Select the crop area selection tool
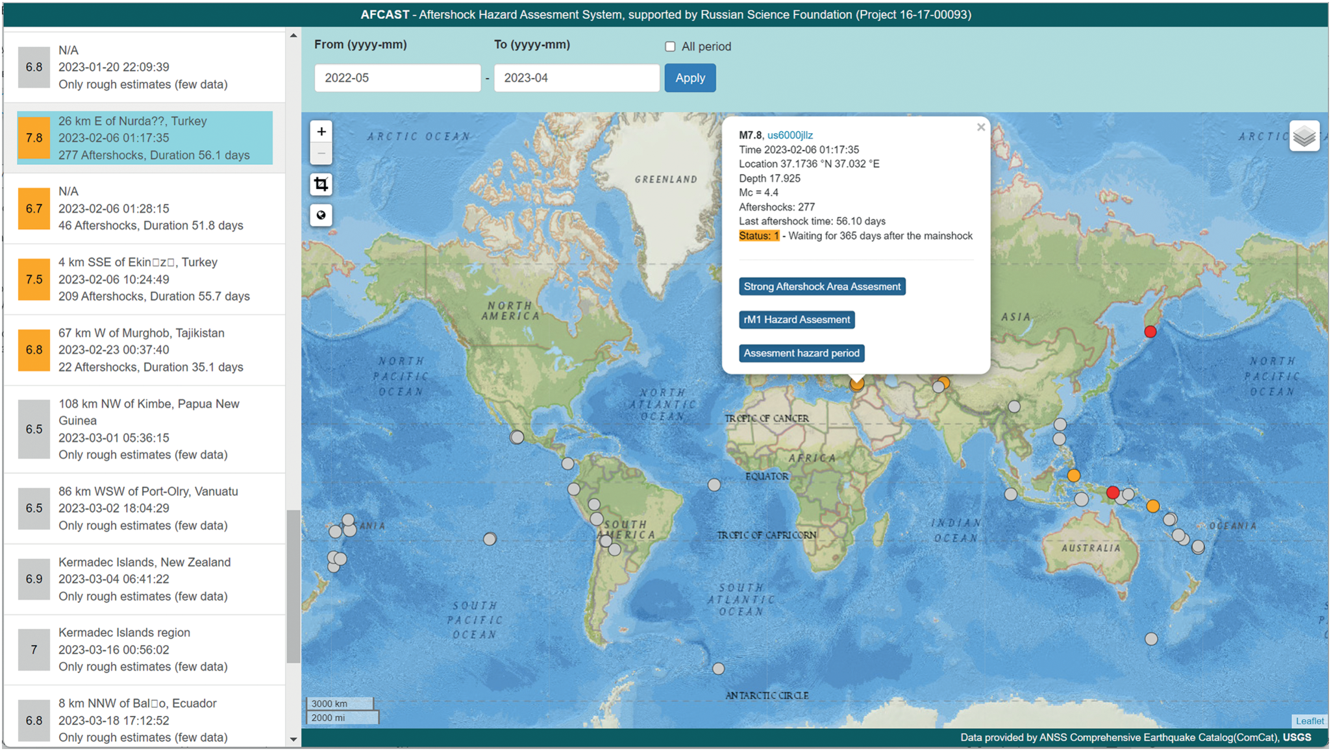1331x751 pixels. [x=321, y=184]
